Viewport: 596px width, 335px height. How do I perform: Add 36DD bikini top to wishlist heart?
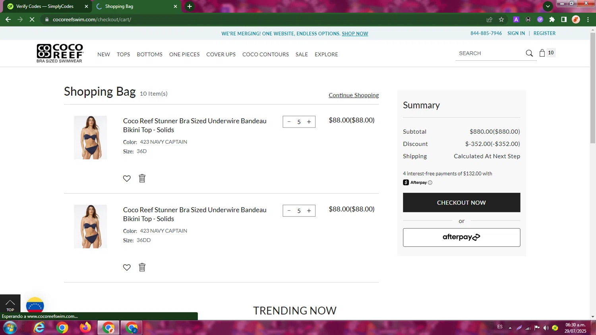(127, 268)
